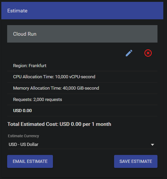Click the Email Estimate button
The image size is (167, 179).
[x=30, y=161]
